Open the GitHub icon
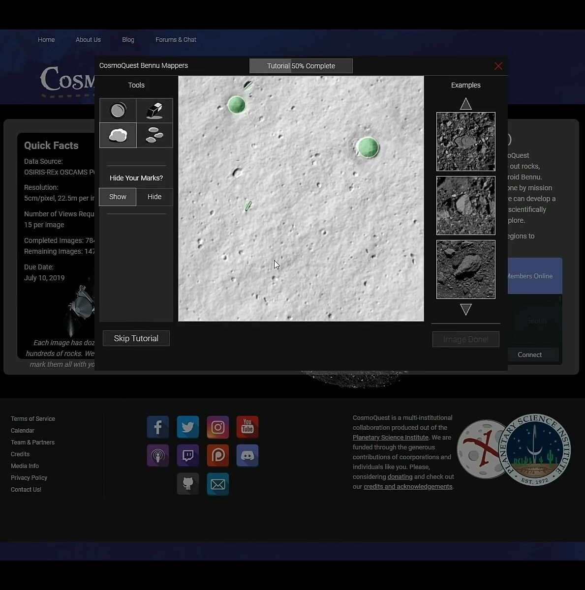Screen dimensions: 585x590 188,484
